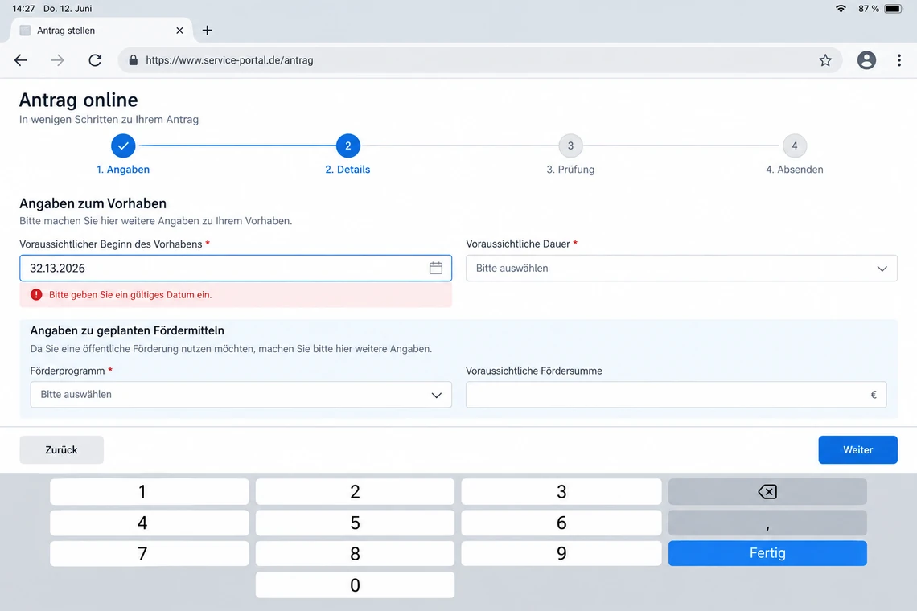Click the 'Voraussichtlicher Beginn des Vorhabens' label

point(110,244)
